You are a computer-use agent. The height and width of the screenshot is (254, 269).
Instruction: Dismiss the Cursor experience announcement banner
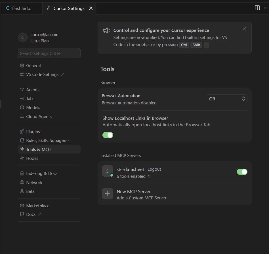[x=244, y=29]
